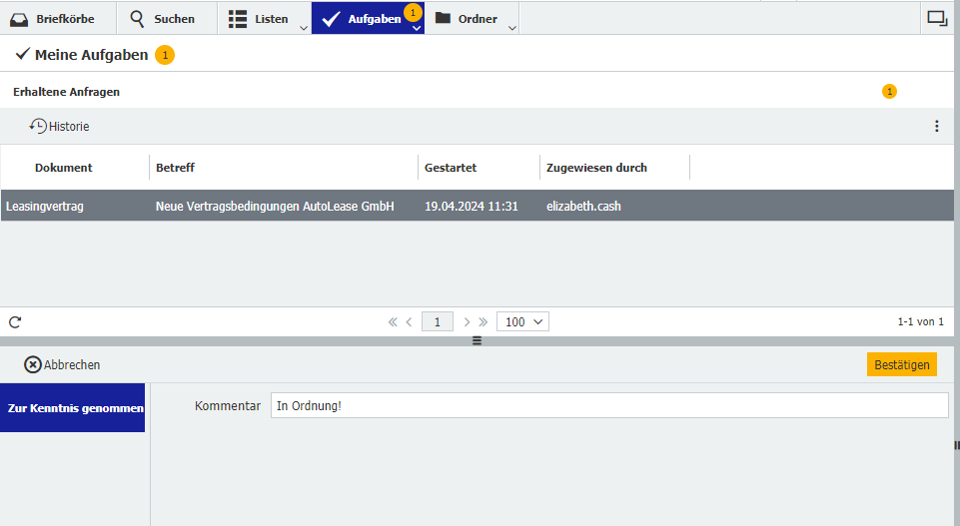Open the Briefkörbe tab

58,18
